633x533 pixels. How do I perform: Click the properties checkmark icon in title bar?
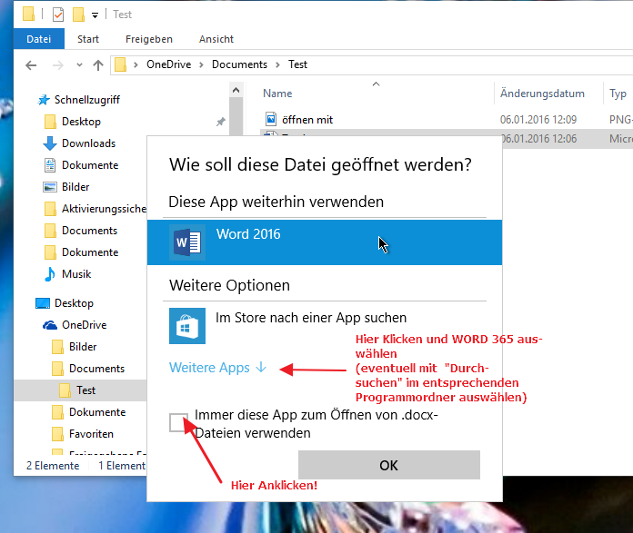point(58,15)
